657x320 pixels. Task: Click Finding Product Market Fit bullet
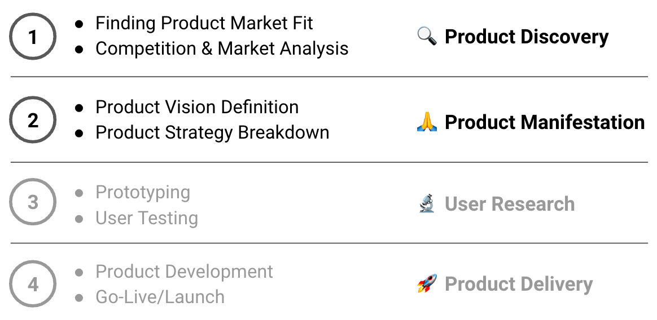point(204,23)
